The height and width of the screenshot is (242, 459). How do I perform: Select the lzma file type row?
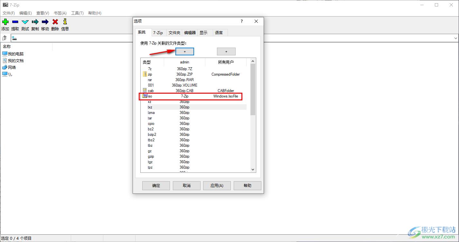(x=194, y=112)
